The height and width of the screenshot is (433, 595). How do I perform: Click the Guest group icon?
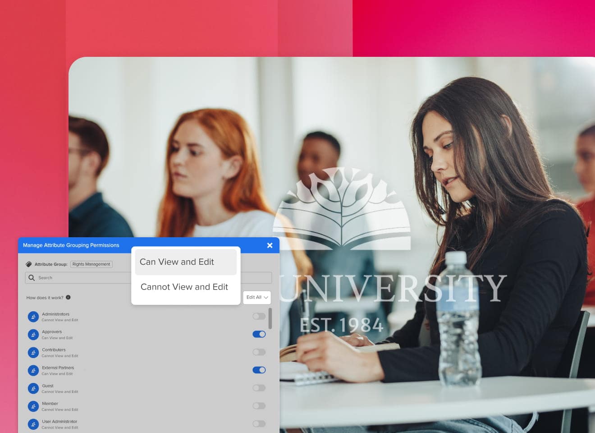coord(33,388)
